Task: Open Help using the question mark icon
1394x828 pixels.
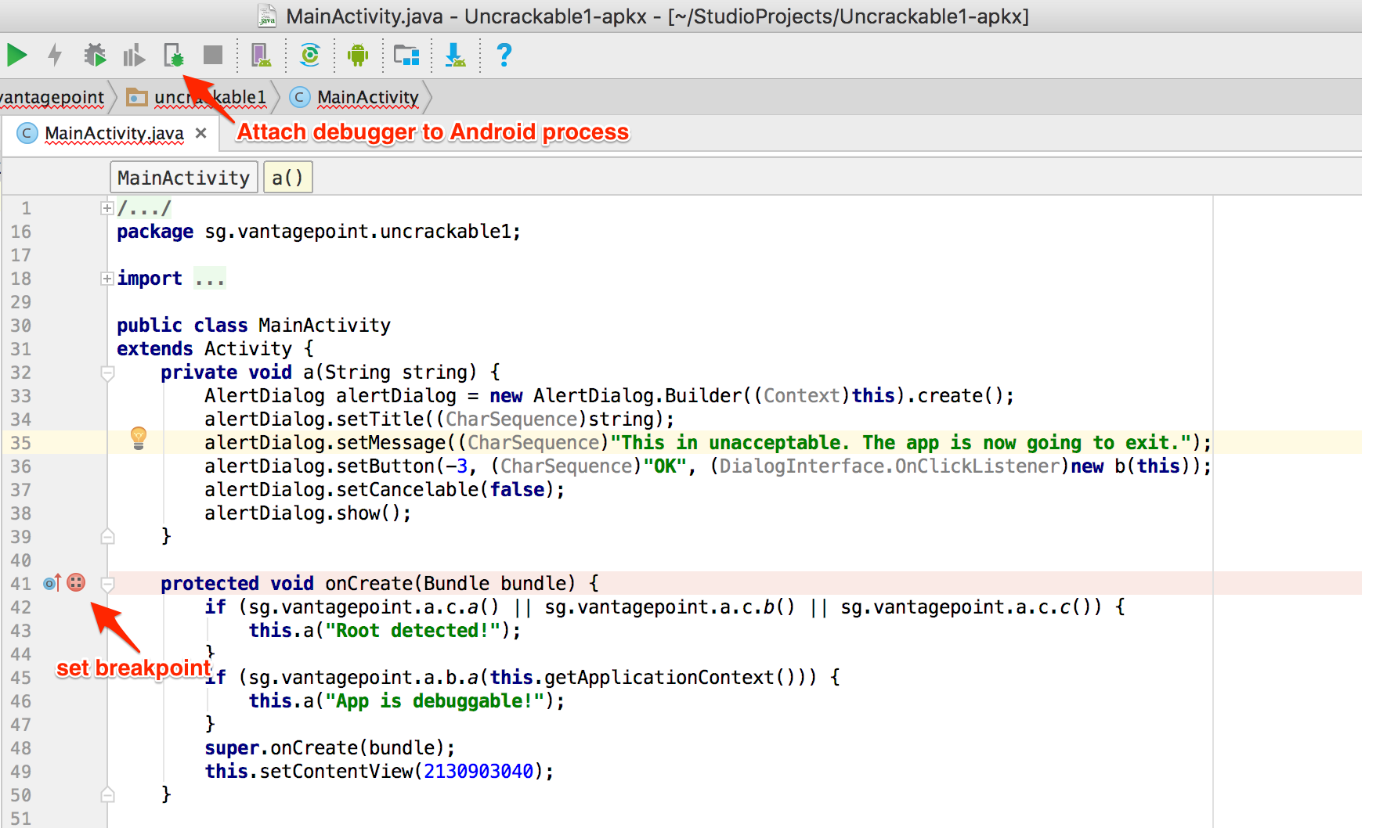Action: [504, 56]
